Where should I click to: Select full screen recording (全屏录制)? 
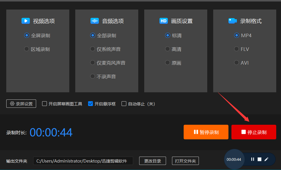(x=37, y=35)
